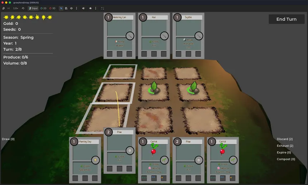Mute the game audio via speaker icon
Image resolution: width=308 pixels, height=185 pixels.
(83, 8)
